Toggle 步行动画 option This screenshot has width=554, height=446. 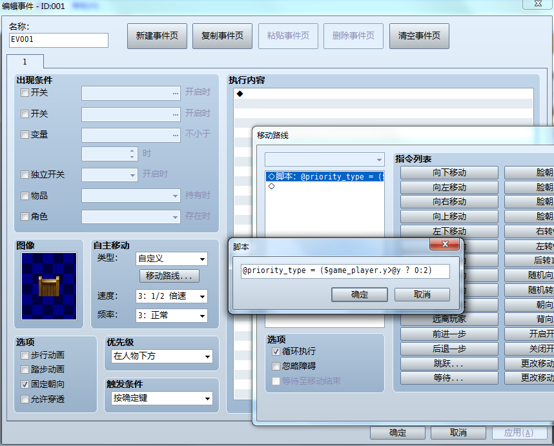pyautogui.click(x=25, y=355)
